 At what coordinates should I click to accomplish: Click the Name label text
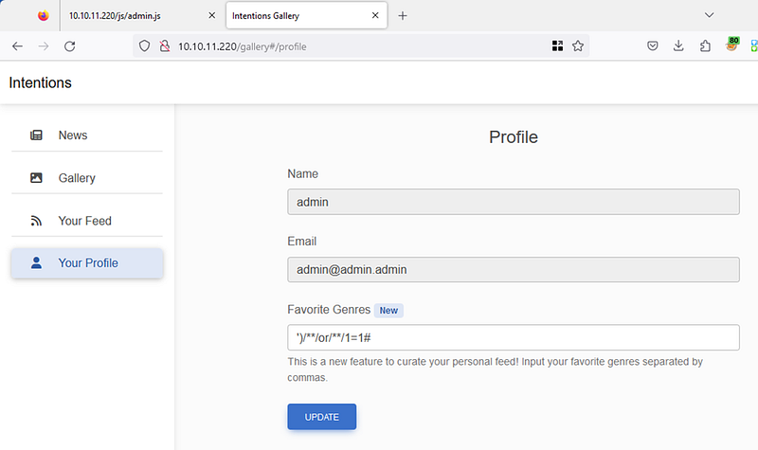click(x=302, y=174)
